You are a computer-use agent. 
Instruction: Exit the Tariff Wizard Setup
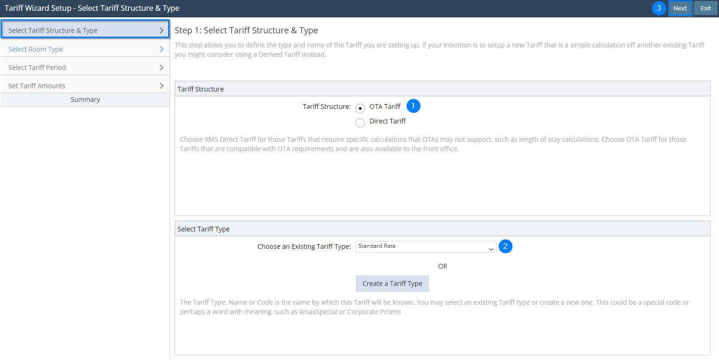point(705,8)
